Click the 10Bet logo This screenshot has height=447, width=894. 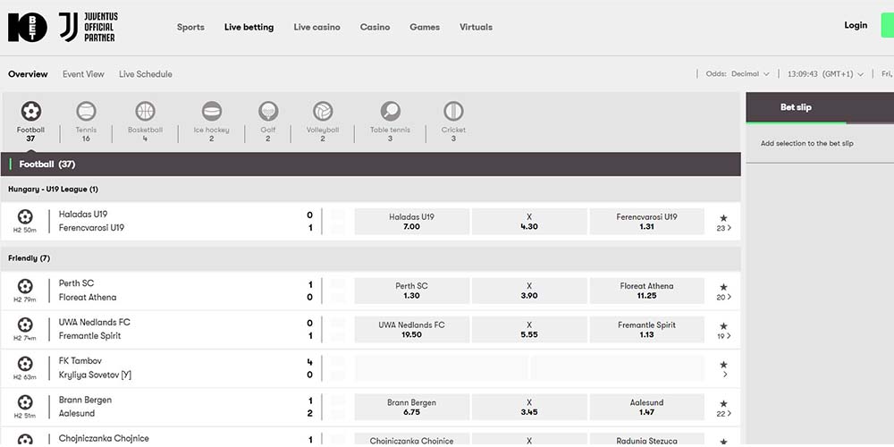click(27, 27)
